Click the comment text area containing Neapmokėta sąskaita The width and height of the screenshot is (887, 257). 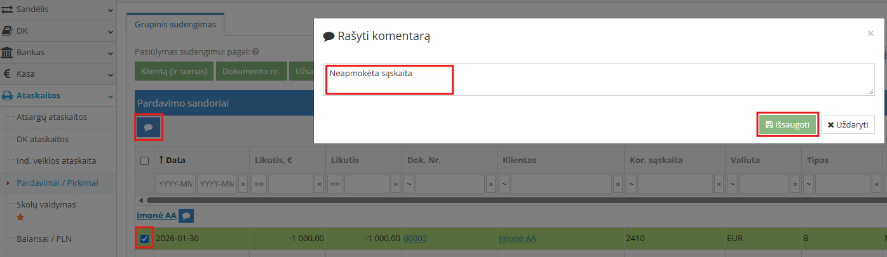pos(599,79)
